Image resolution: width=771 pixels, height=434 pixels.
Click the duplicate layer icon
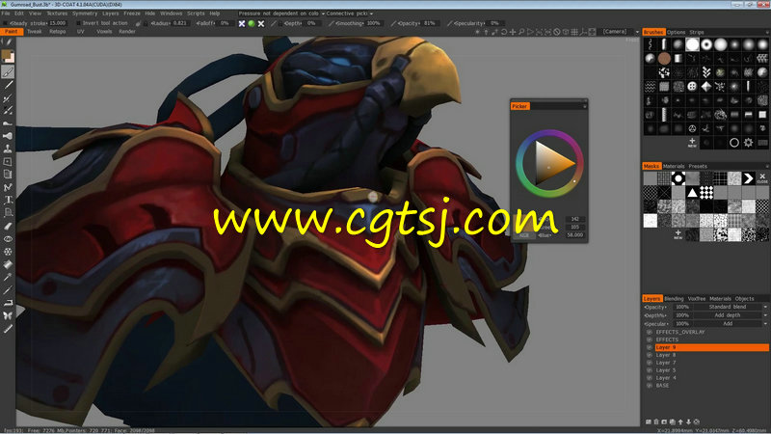[x=672, y=421]
